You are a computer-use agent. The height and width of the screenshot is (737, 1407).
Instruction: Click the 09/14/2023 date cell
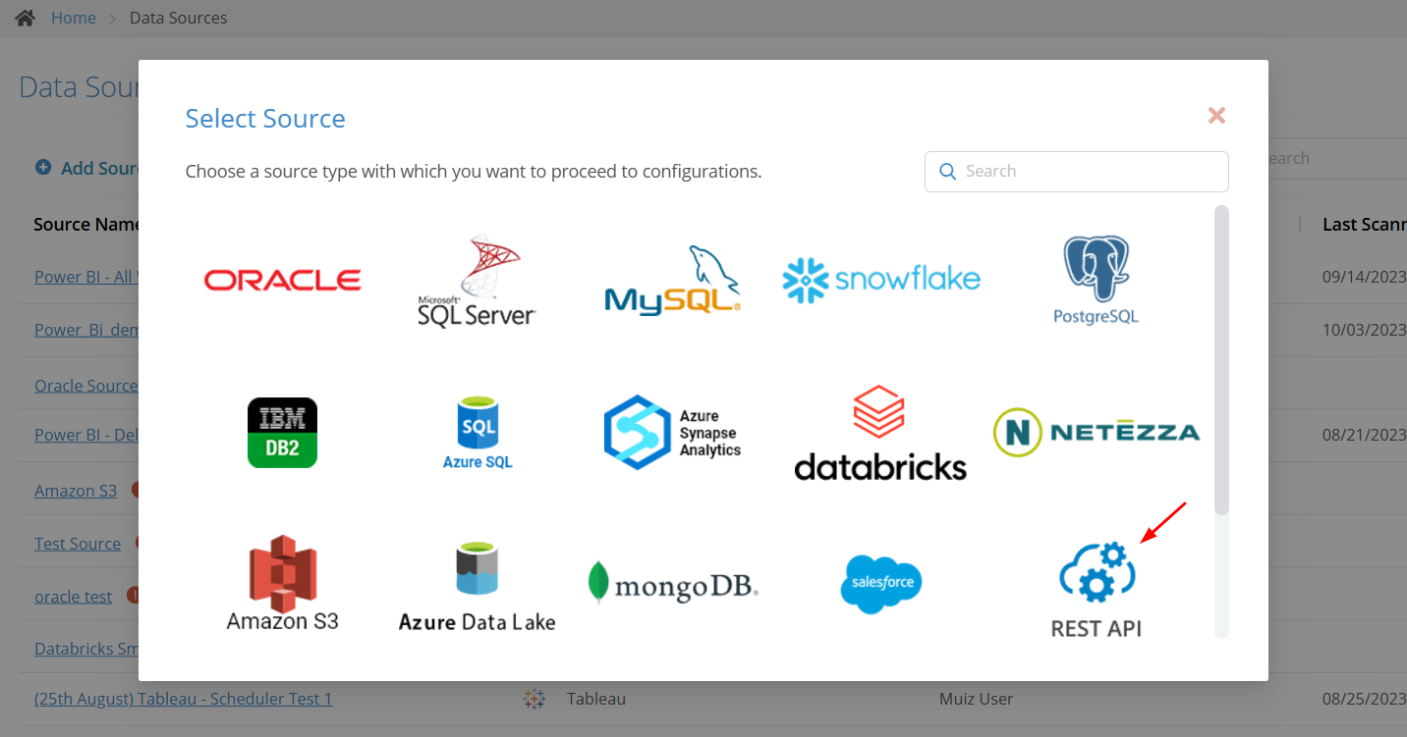1364,277
